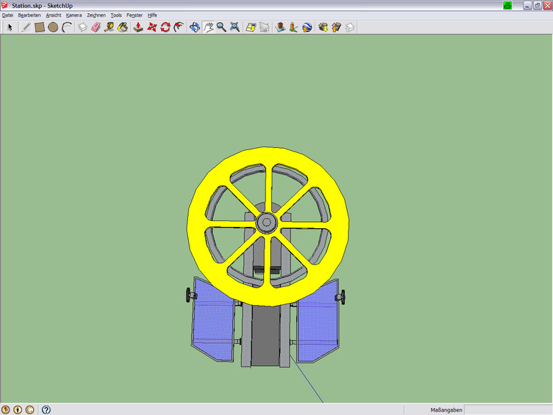
Task: Click the dark gray center column
Action: [265, 335]
